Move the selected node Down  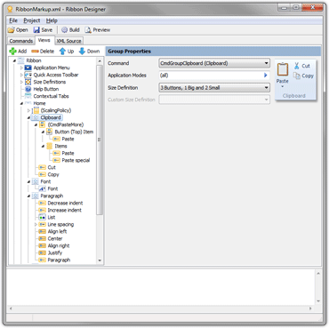tap(89, 52)
